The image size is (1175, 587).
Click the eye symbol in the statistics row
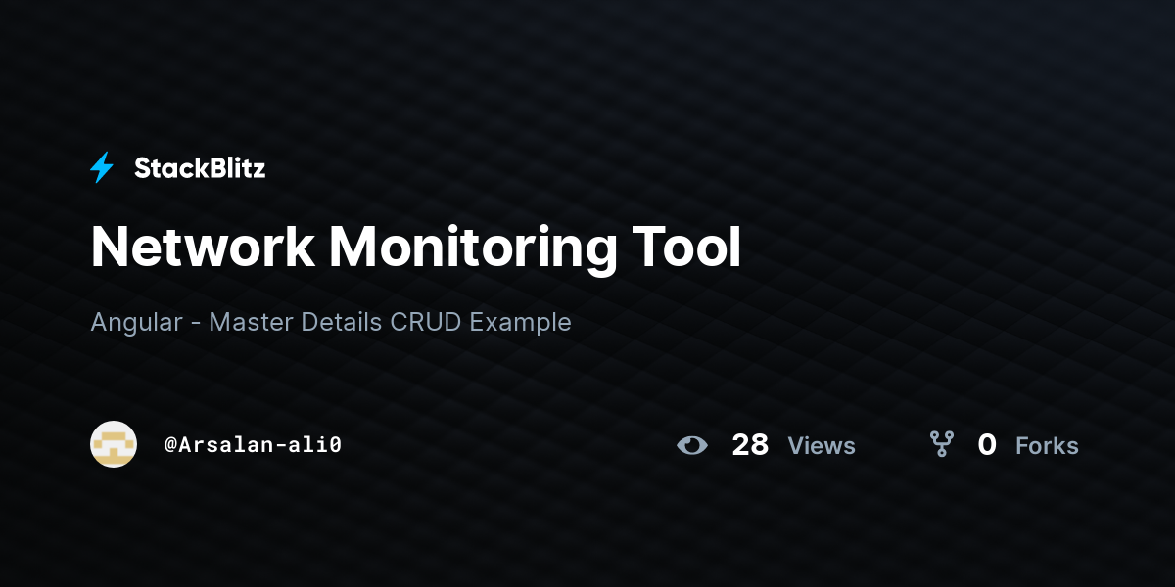(693, 445)
